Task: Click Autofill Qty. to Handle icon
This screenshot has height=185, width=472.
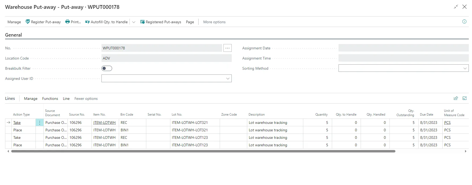Action: click(87, 22)
